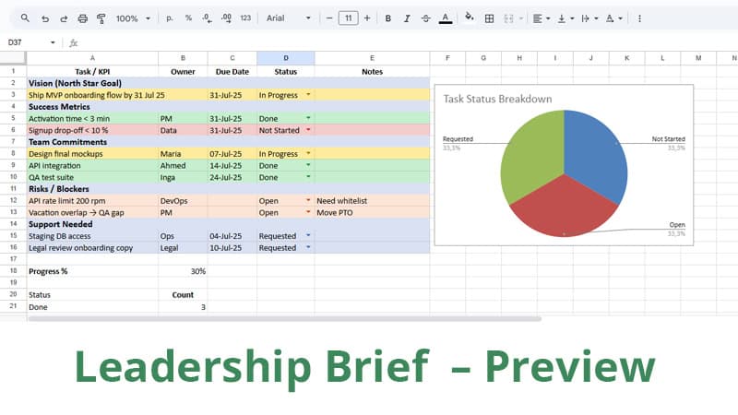Click the 'Maria' owner cell

[x=183, y=153]
